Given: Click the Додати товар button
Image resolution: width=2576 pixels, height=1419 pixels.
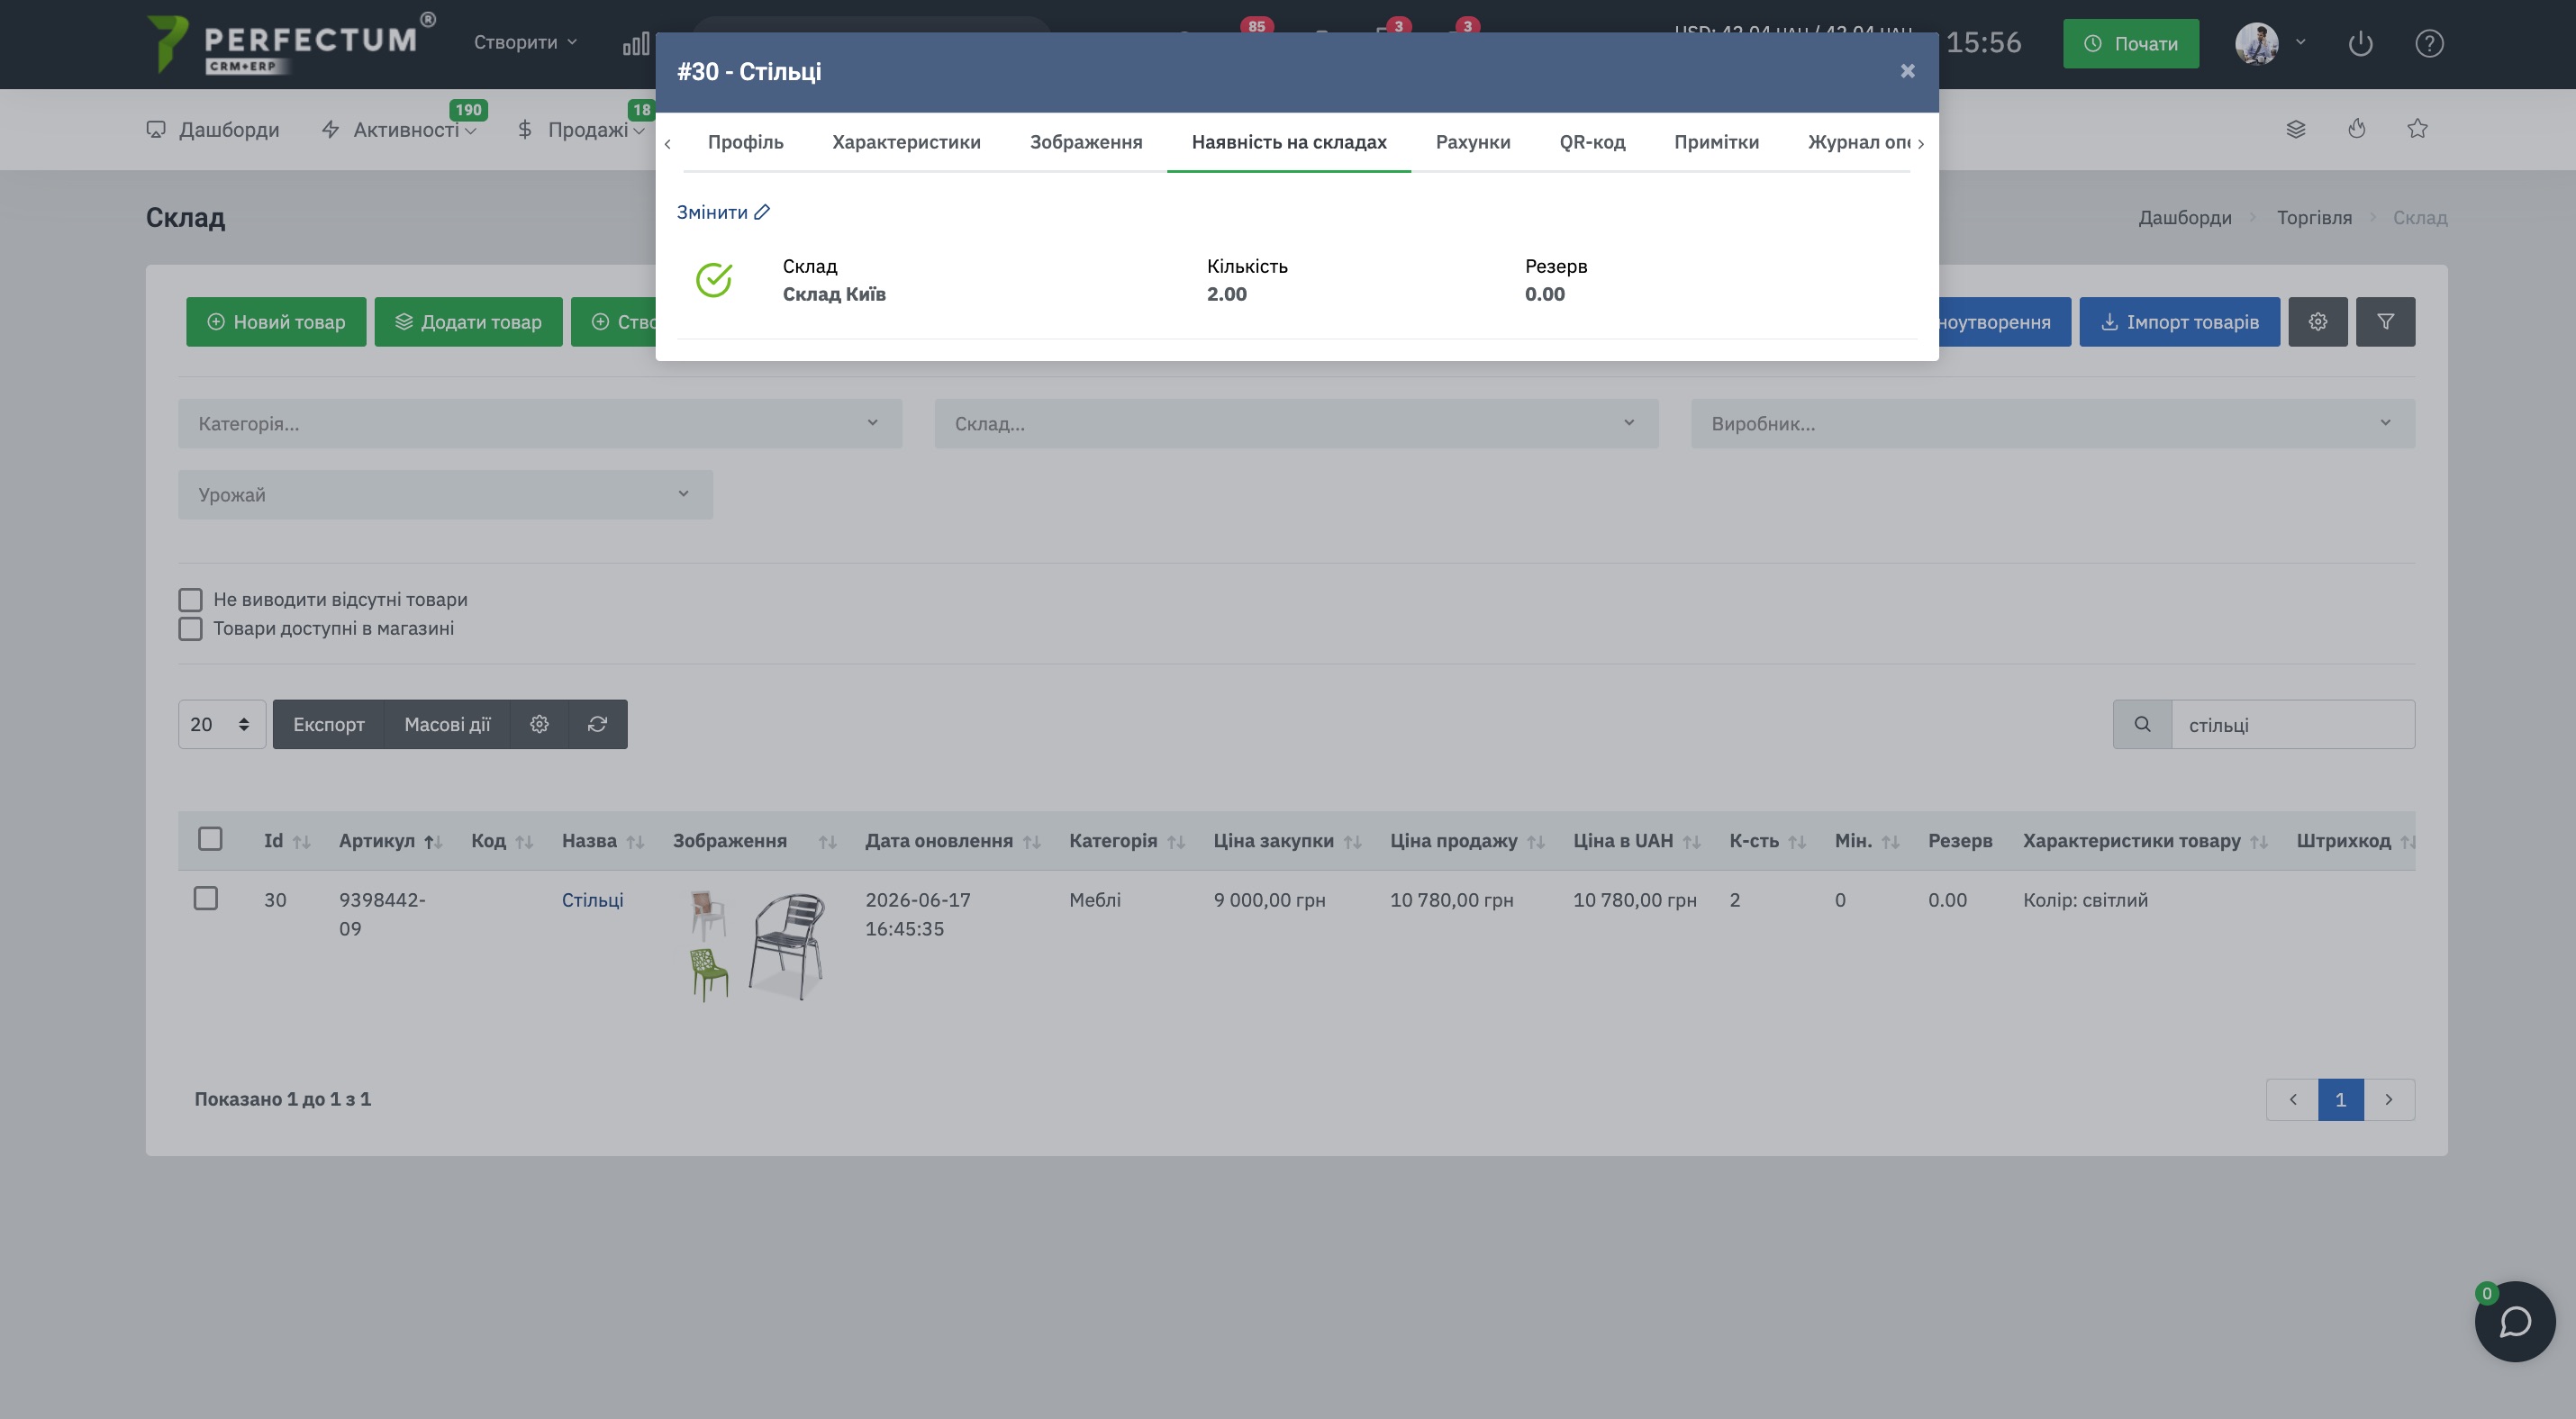Looking at the screenshot, I should (x=468, y=321).
